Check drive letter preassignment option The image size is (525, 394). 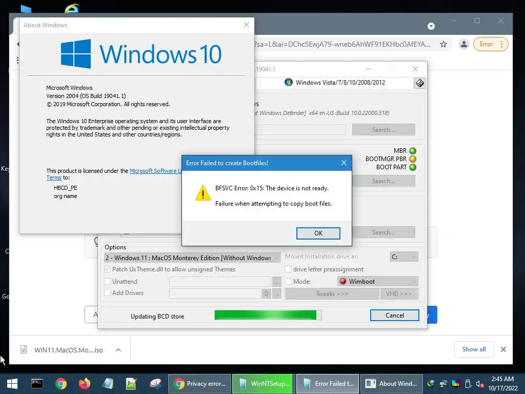tap(288, 269)
